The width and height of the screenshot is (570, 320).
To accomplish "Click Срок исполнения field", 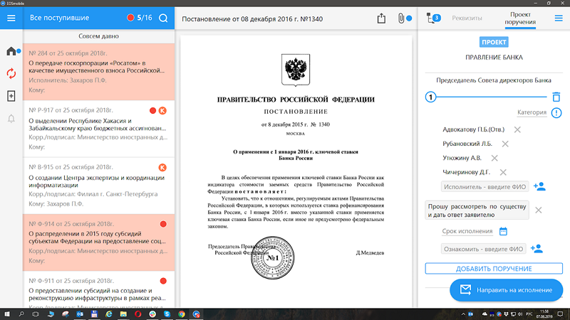I will (x=467, y=231).
